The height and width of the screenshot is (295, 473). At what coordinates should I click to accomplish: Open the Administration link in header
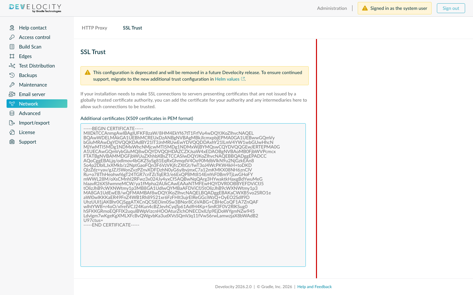click(x=332, y=8)
